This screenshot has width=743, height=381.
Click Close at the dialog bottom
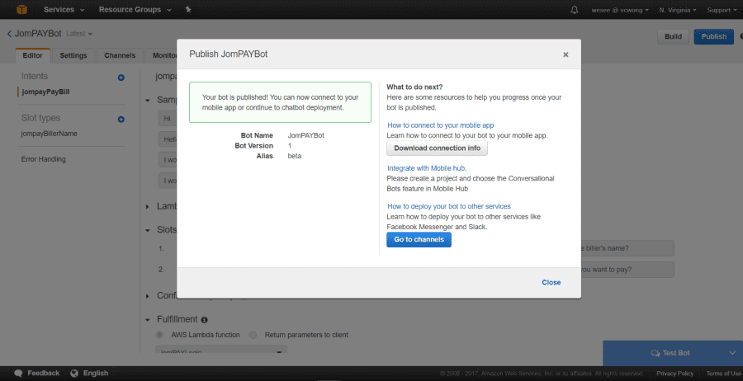click(x=551, y=283)
